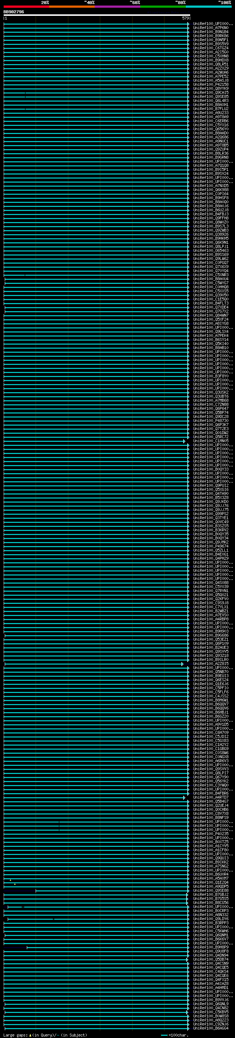Select hit label UniRef100_A2ZX29
235x1038 pixels.
[211, 68]
